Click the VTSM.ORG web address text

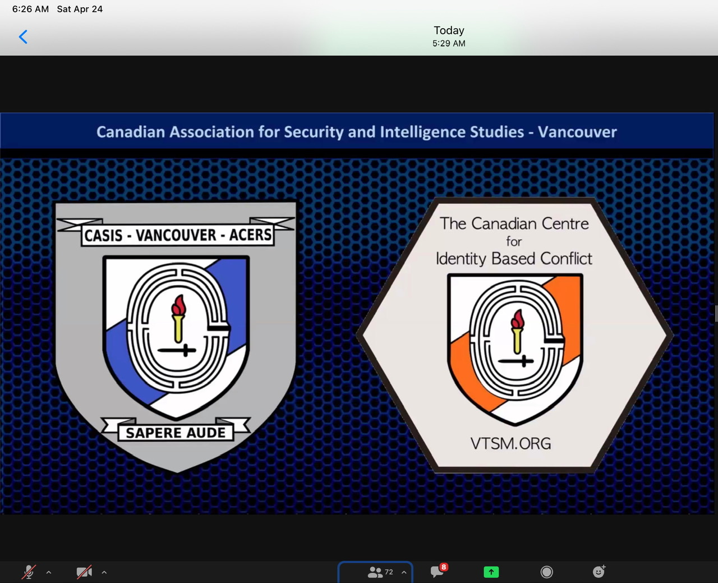tap(510, 443)
